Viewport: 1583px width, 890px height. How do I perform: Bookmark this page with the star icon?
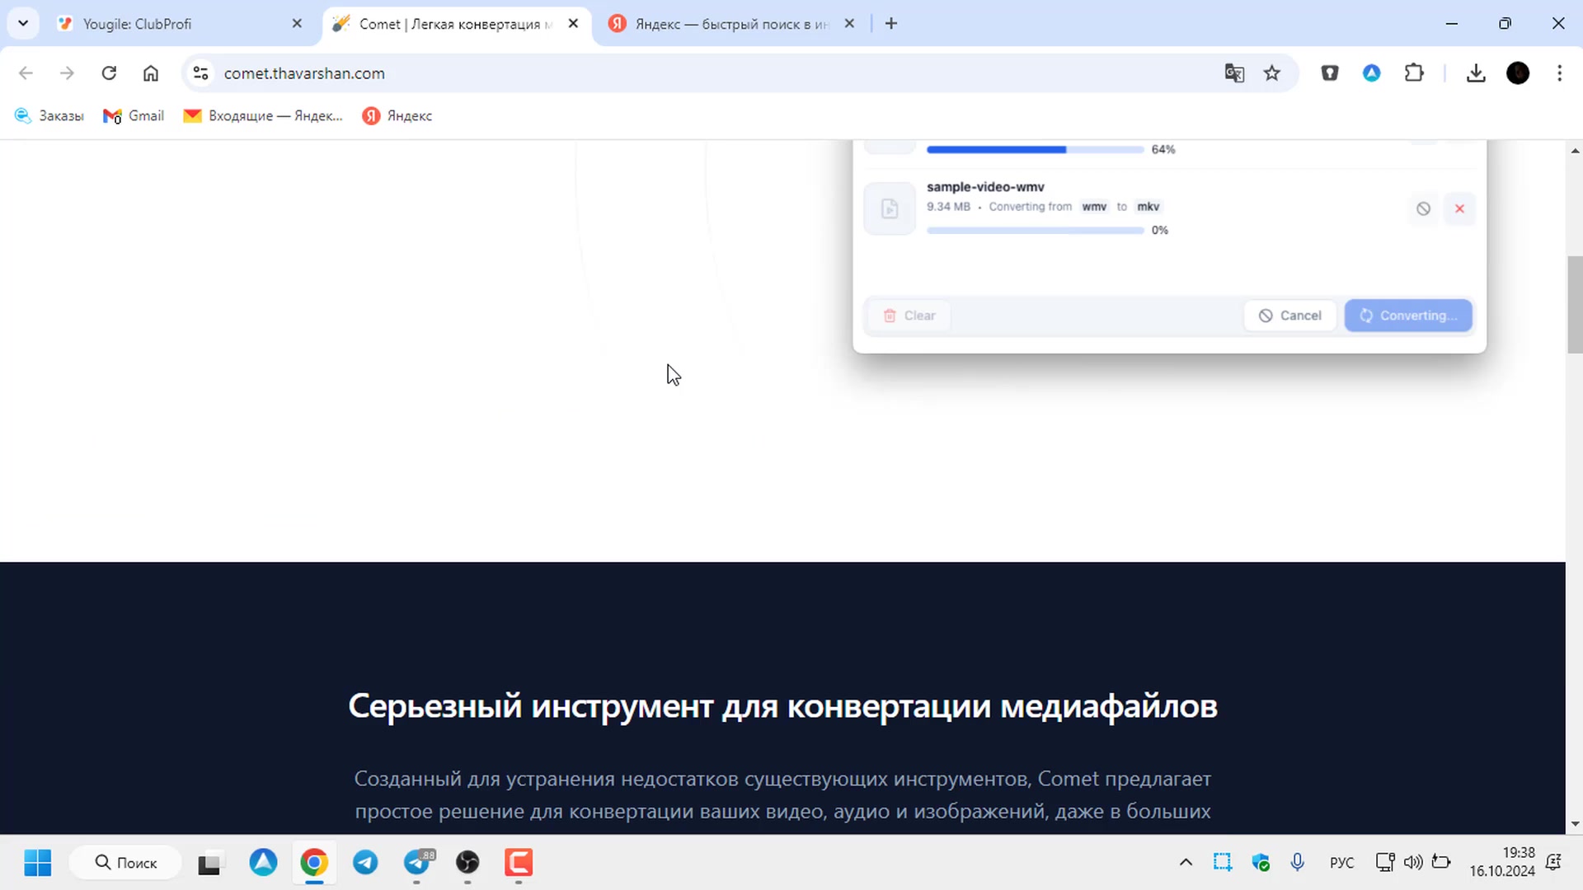coord(1272,73)
